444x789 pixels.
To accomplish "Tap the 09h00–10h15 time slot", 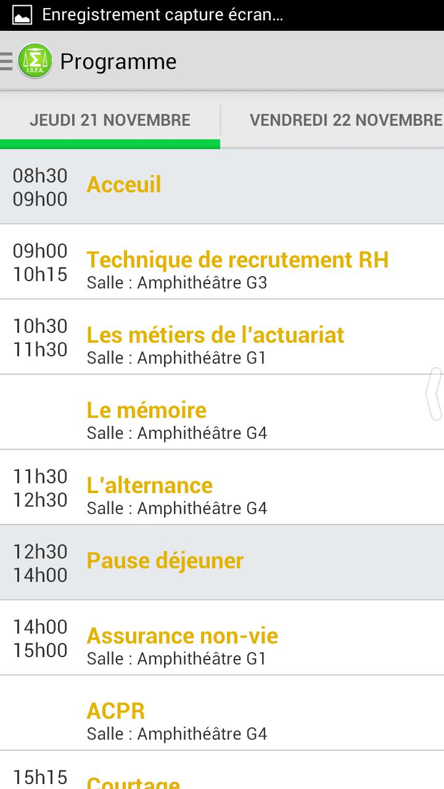I will 40,262.
